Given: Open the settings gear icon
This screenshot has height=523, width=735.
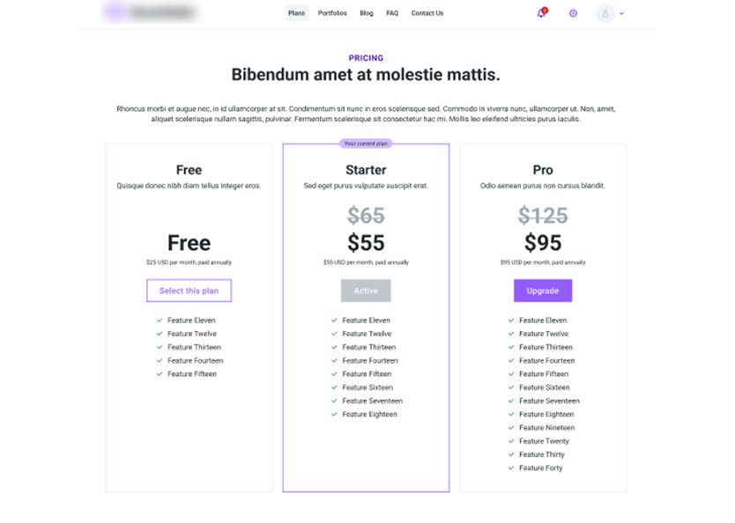Looking at the screenshot, I should 573,13.
